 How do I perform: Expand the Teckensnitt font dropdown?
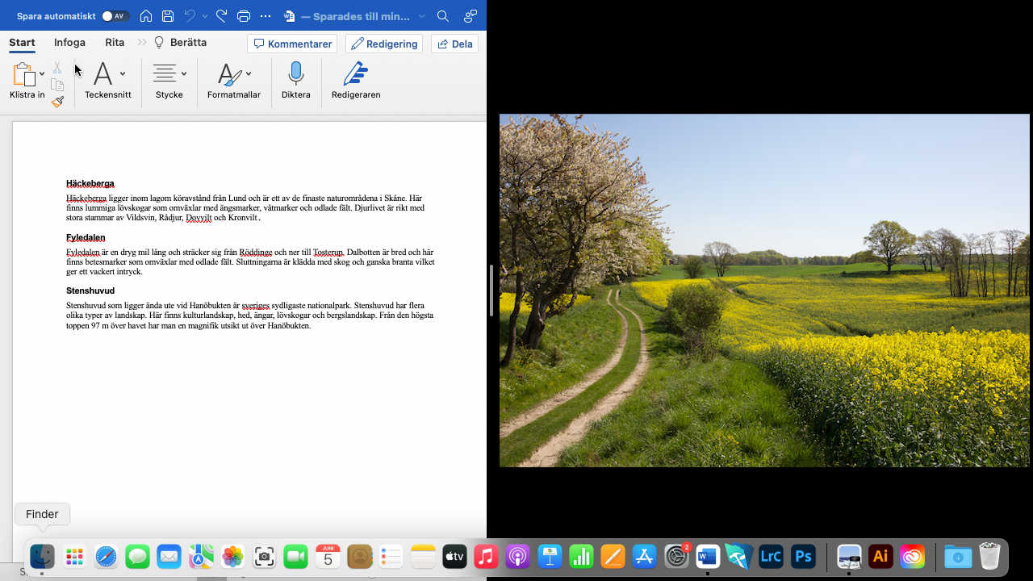tap(123, 74)
